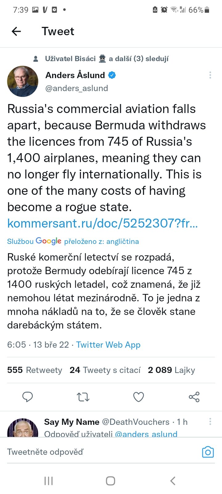This screenshot has height=494, width=222.
Task: Open three-dot menu on Say My Name reply
Action: click(210, 421)
